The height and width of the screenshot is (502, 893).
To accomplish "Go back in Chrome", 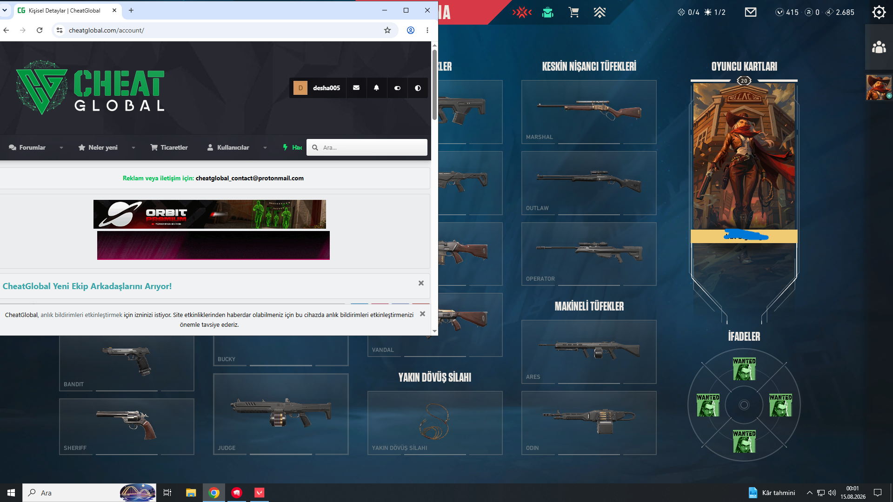I will pyautogui.click(x=6, y=30).
